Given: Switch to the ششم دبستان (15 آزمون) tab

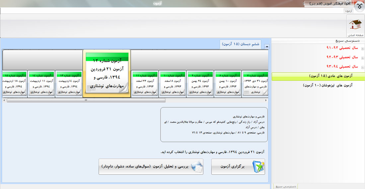Looking at the screenshot, I should 241,44.
